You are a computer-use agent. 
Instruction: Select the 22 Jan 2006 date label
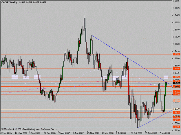6,133
